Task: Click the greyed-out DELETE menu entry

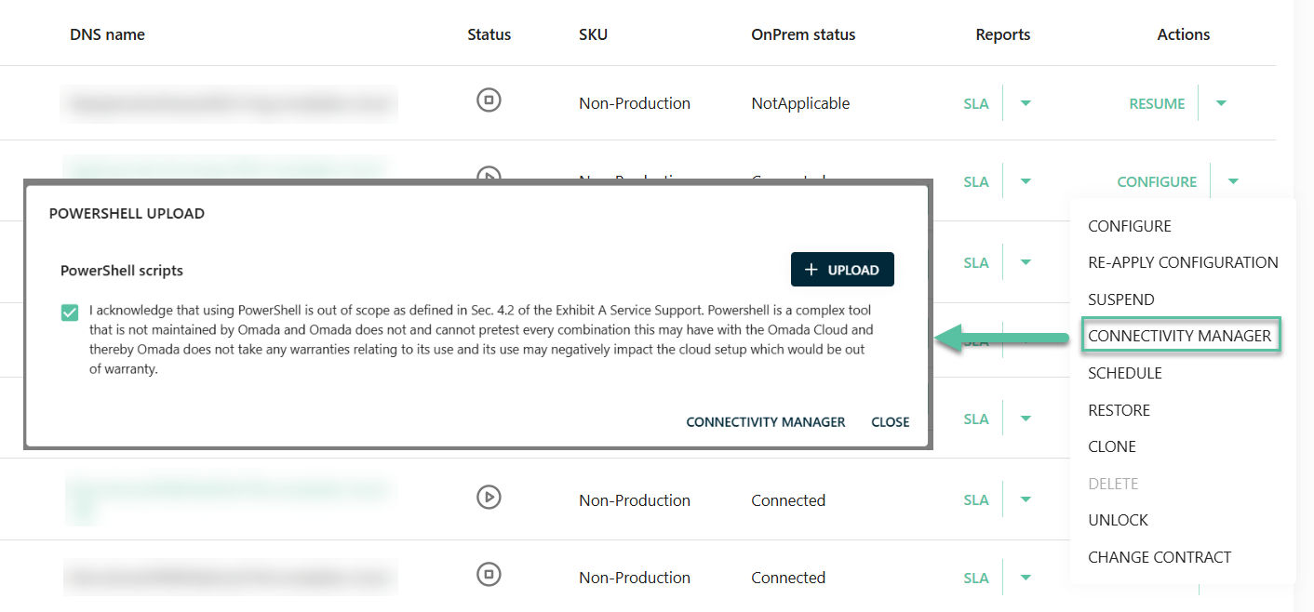Action: (x=1113, y=484)
